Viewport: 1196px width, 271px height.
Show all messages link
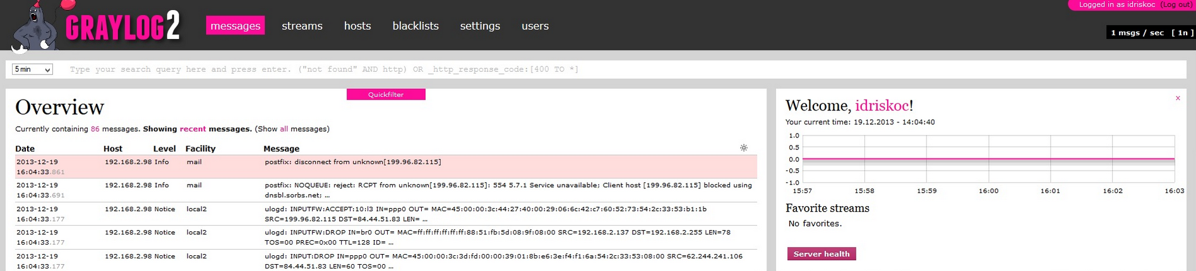284,129
